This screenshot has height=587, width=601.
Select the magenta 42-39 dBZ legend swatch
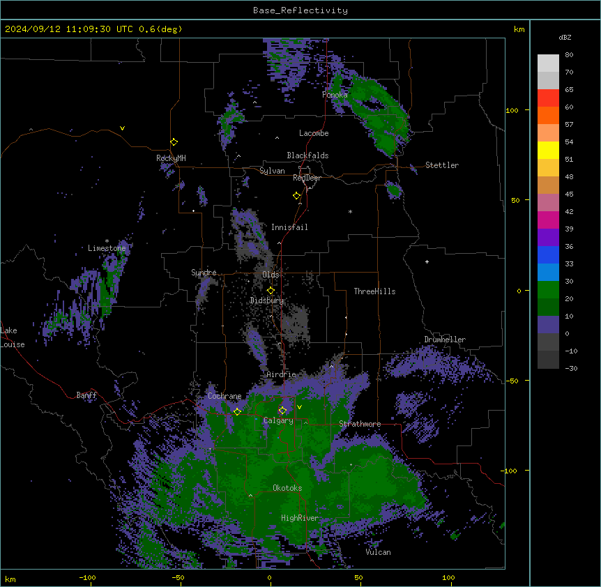click(x=548, y=220)
